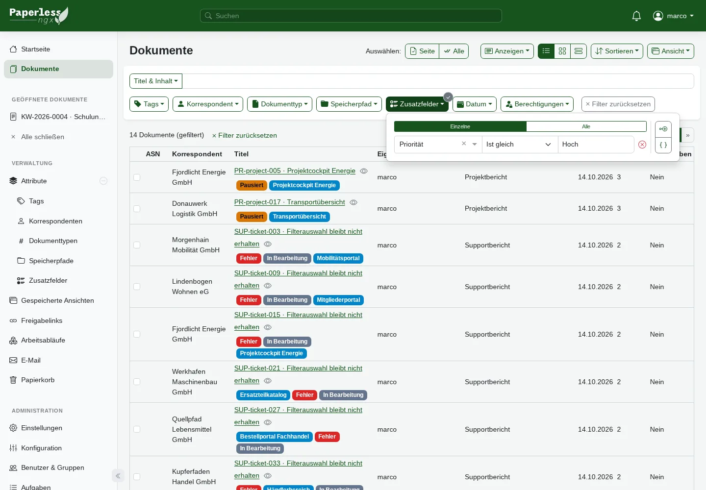Viewport: 706px width, 490px height.
Task: Go to the next results page arrow
Action: pos(688,135)
